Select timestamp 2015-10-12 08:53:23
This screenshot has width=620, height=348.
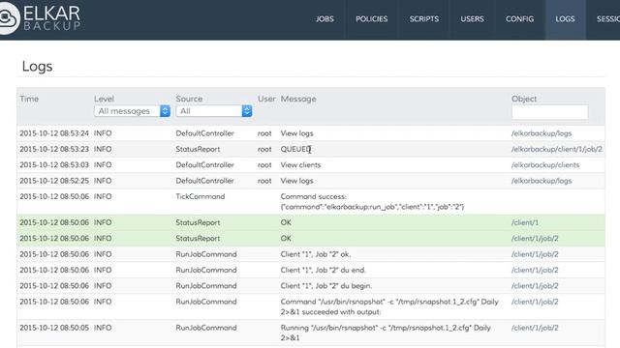(54, 149)
